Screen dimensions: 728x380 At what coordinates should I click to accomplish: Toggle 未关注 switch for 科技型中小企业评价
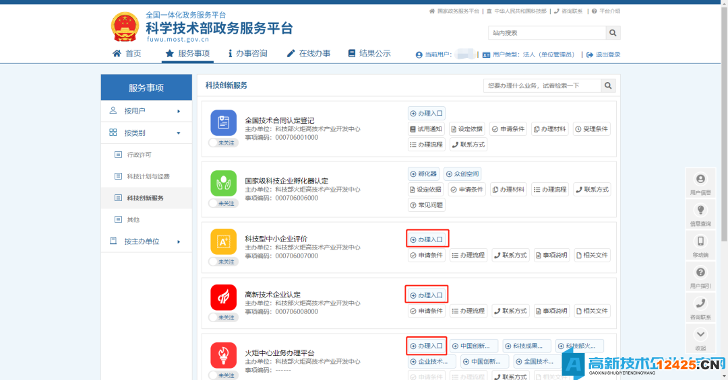pyautogui.click(x=223, y=262)
